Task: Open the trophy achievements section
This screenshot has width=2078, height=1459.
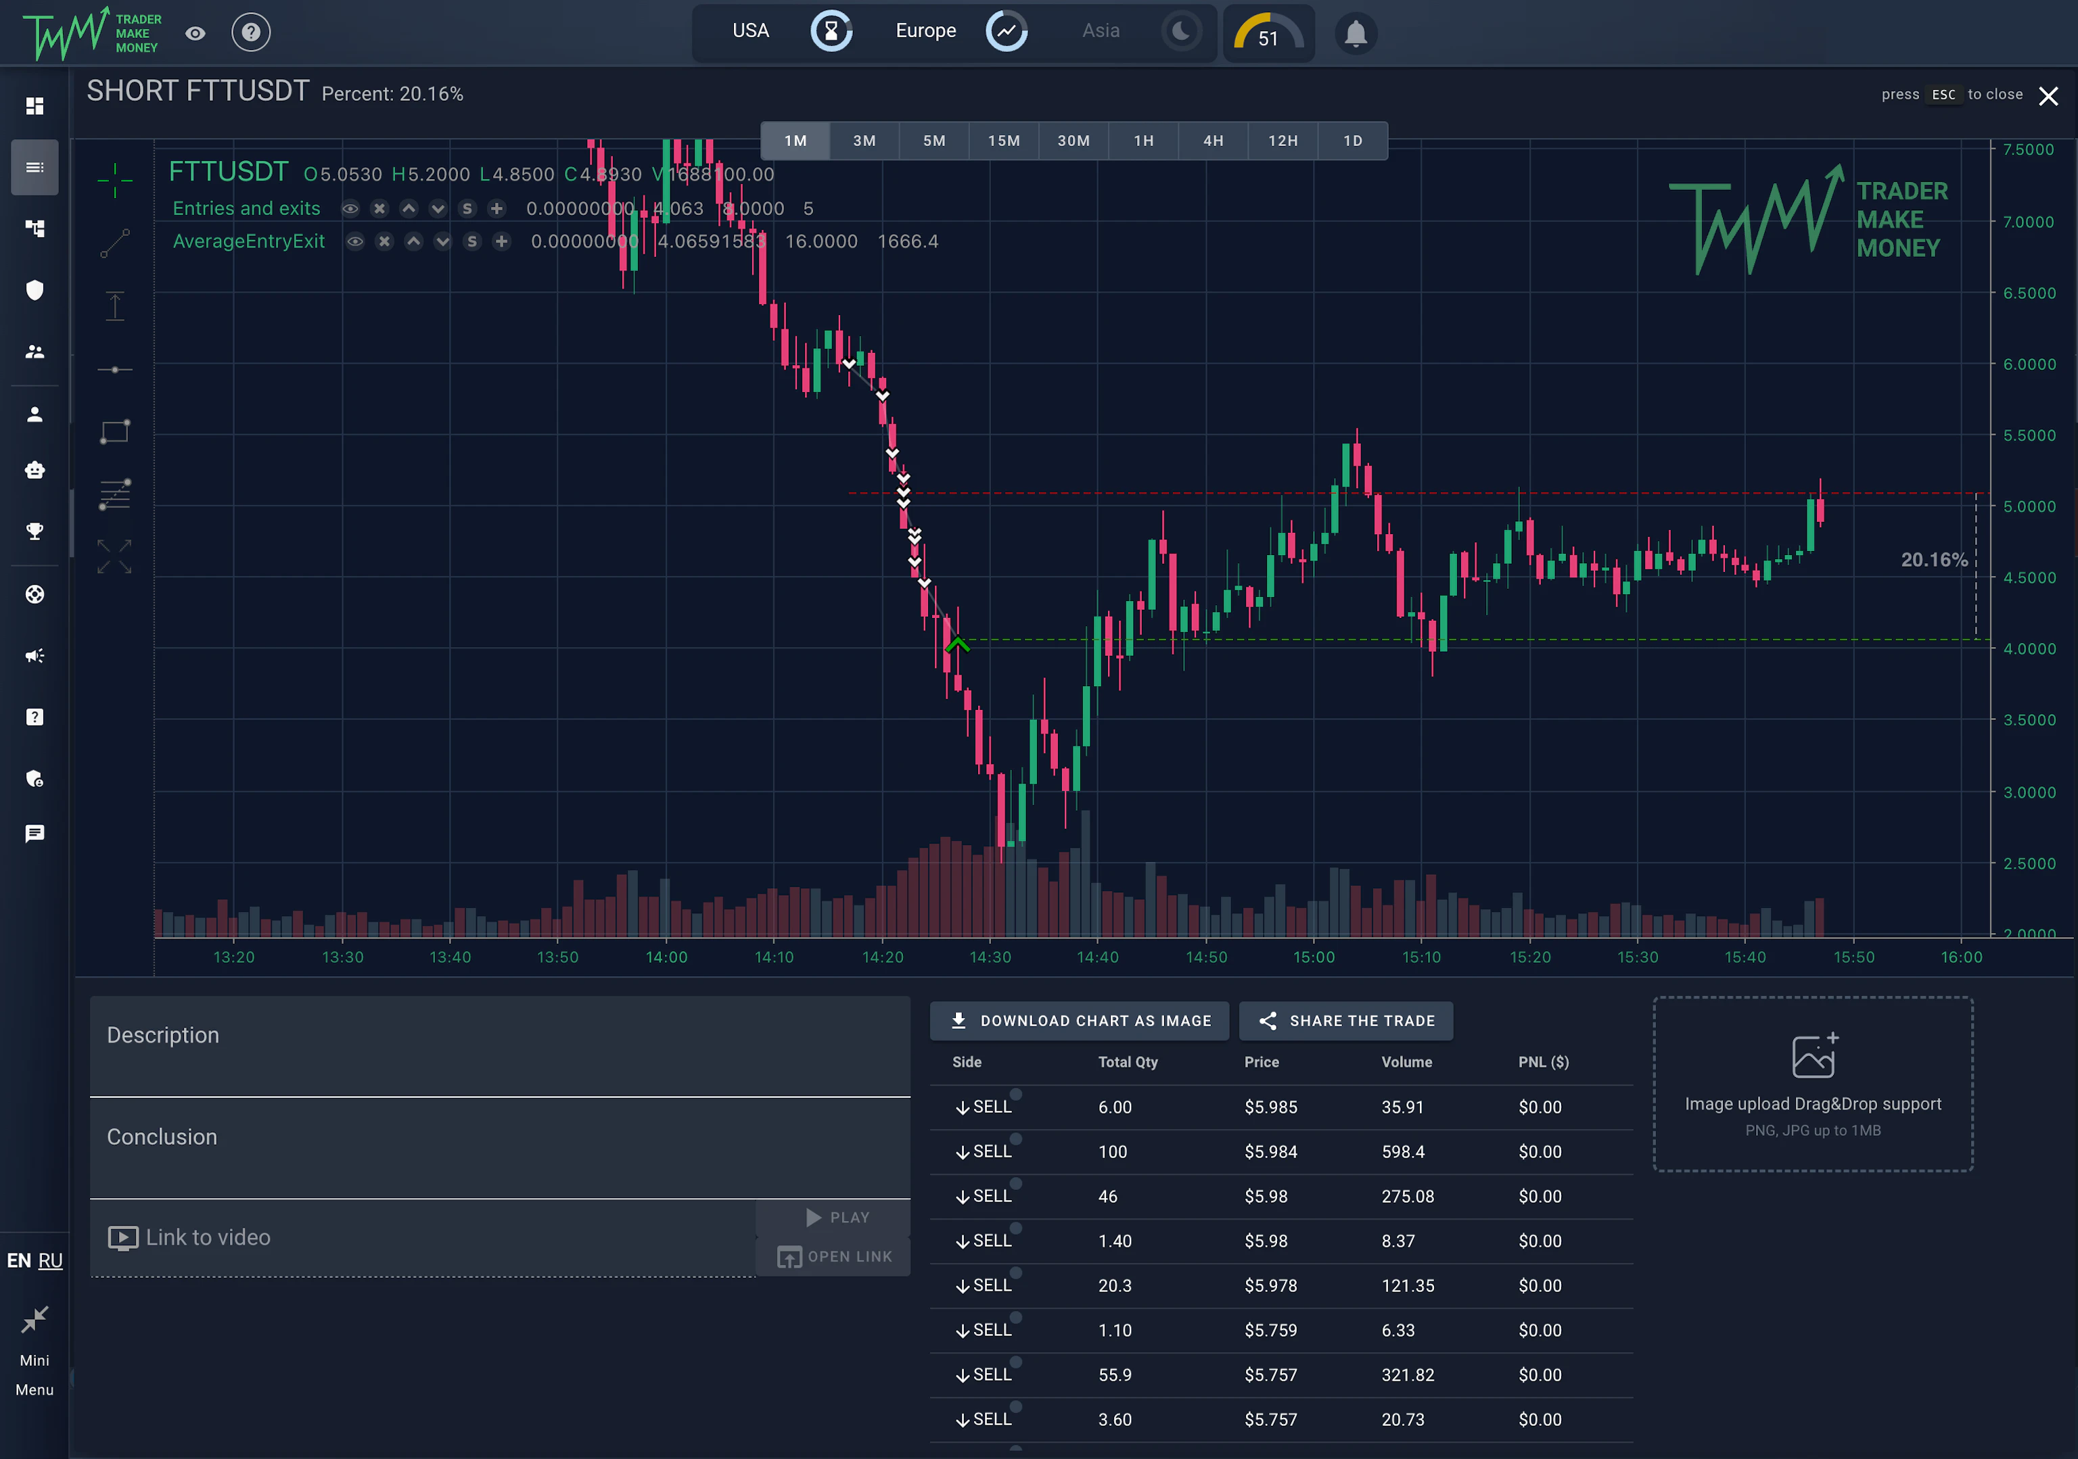Action: 34,531
